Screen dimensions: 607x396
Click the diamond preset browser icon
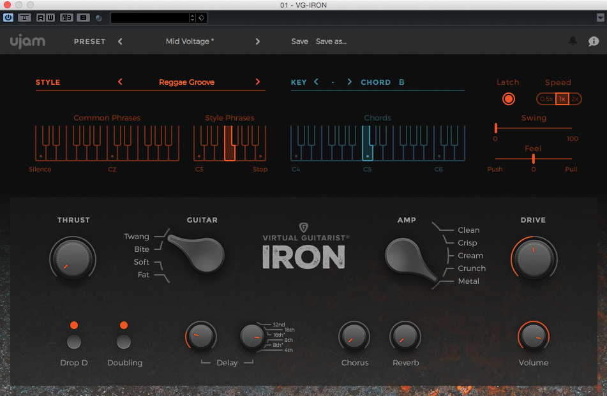pos(201,18)
